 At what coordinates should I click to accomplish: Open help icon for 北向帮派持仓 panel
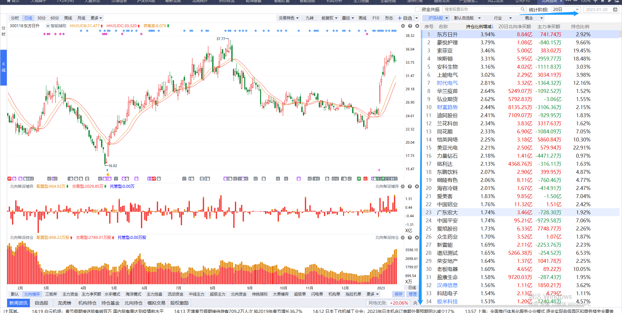point(410,238)
